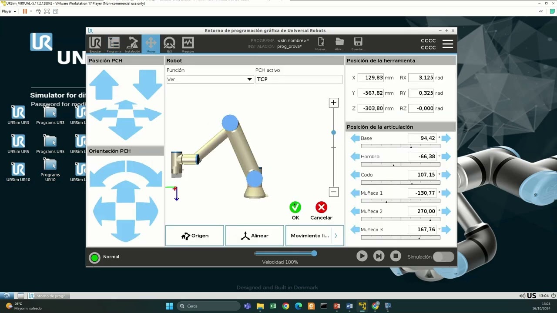This screenshot has height=313, width=557.
Task: Tilt PCH orientation right with right arrow
Action: pos(147,211)
